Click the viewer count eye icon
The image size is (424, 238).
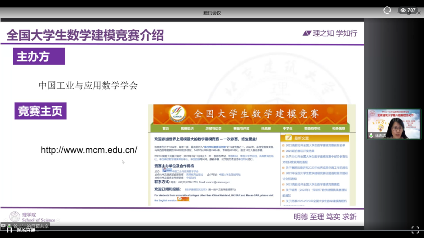point(403,10)
